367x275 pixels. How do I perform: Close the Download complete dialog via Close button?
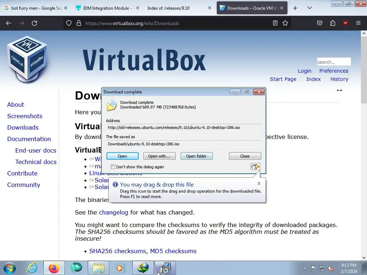tap(245, 156)
